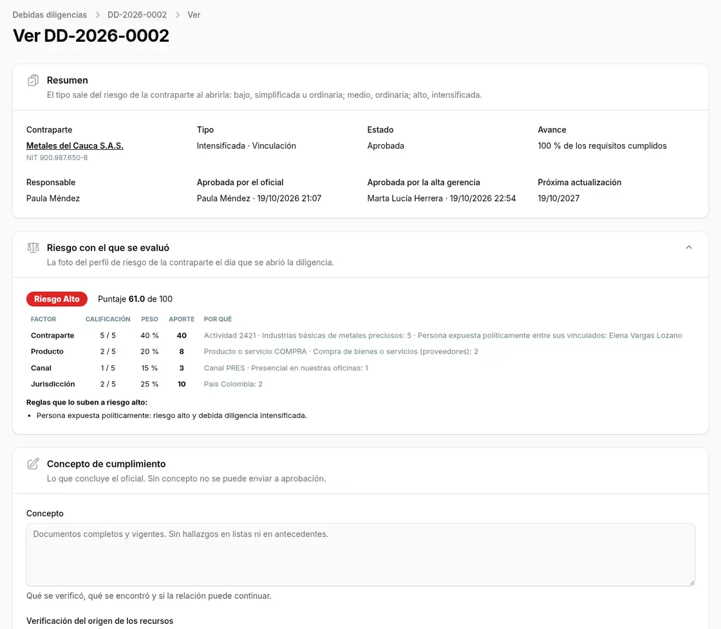This screenshot has width=721, height=629.
Task: Click the APORTE column header
Action: pos(182,320)
